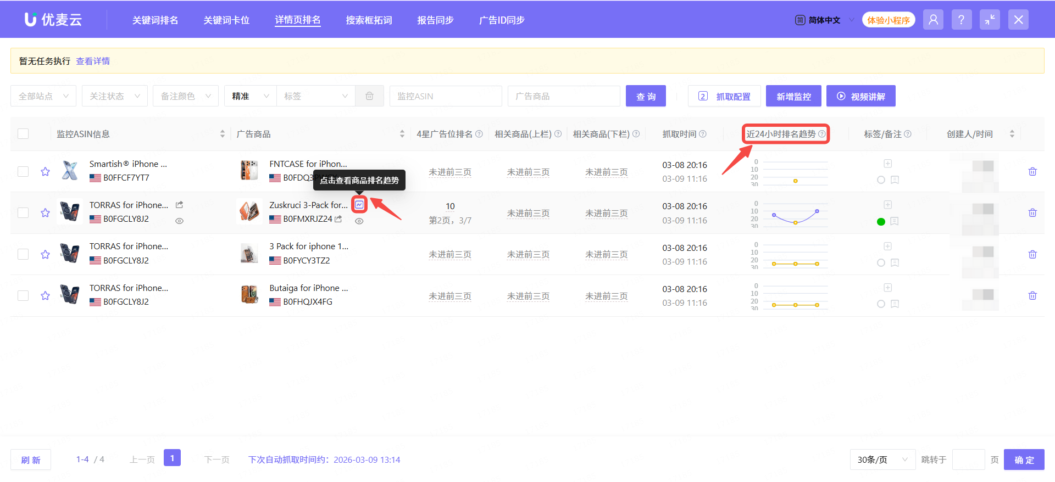Switch to the 关键词排名 tab
1055x482 pixels.
[155, 20]
